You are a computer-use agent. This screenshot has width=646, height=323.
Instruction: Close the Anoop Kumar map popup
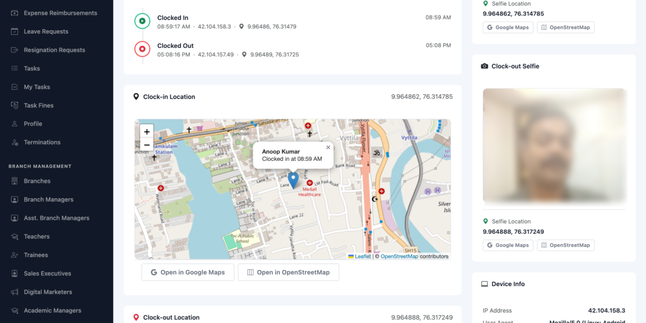pos(328,147)
